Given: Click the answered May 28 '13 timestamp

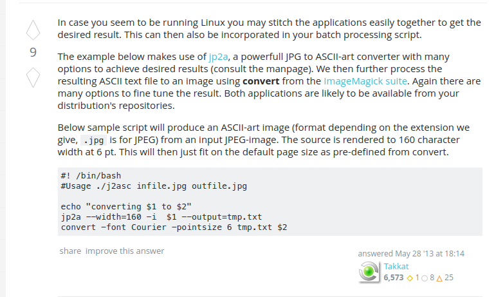Looking at the screenshot, I should click(x=411, y=254).
